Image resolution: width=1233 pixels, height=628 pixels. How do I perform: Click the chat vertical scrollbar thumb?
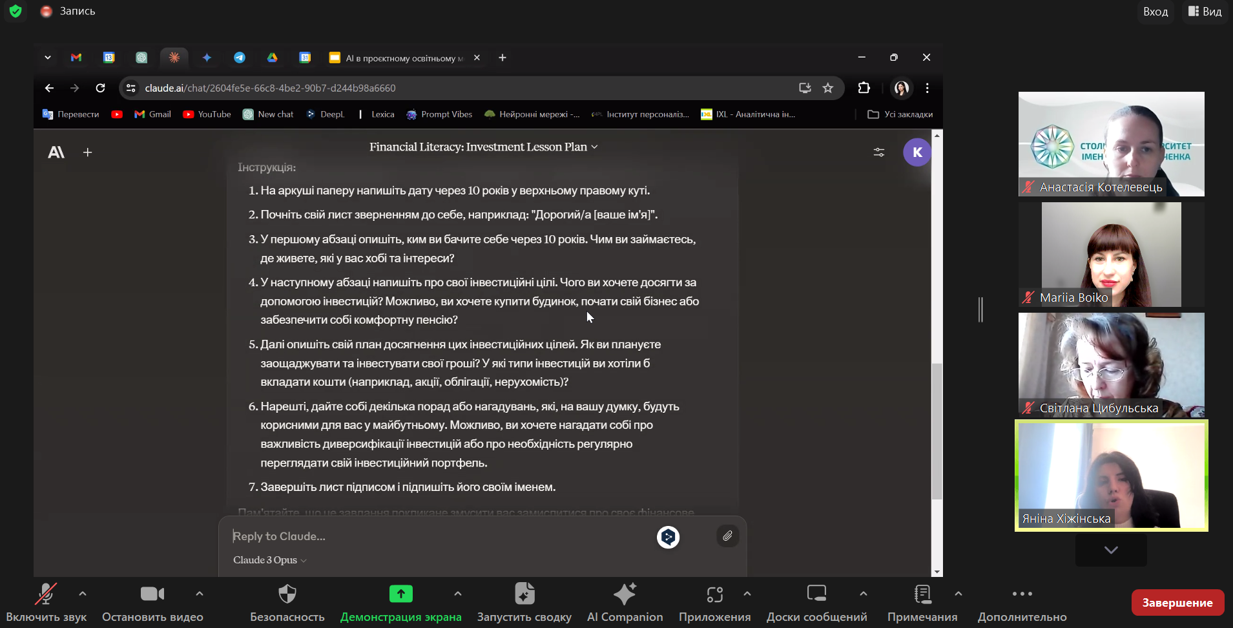click(937, 430)
